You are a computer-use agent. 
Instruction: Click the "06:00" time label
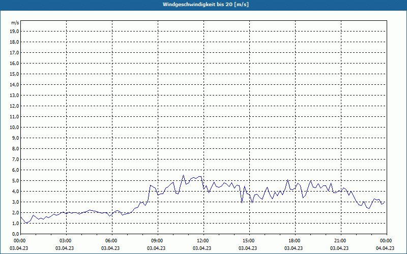[x=112, y=241]
